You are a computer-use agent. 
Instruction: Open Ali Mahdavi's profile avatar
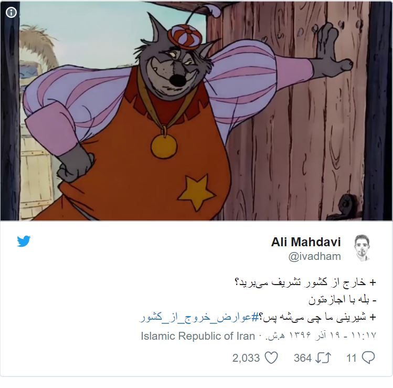(362, 248)
